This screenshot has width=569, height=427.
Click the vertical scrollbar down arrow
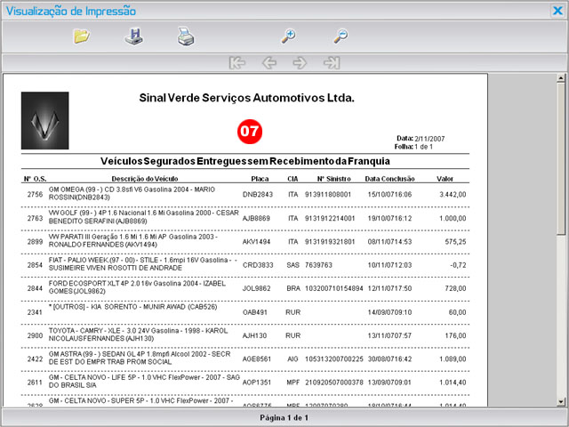(x=561, y=401)
